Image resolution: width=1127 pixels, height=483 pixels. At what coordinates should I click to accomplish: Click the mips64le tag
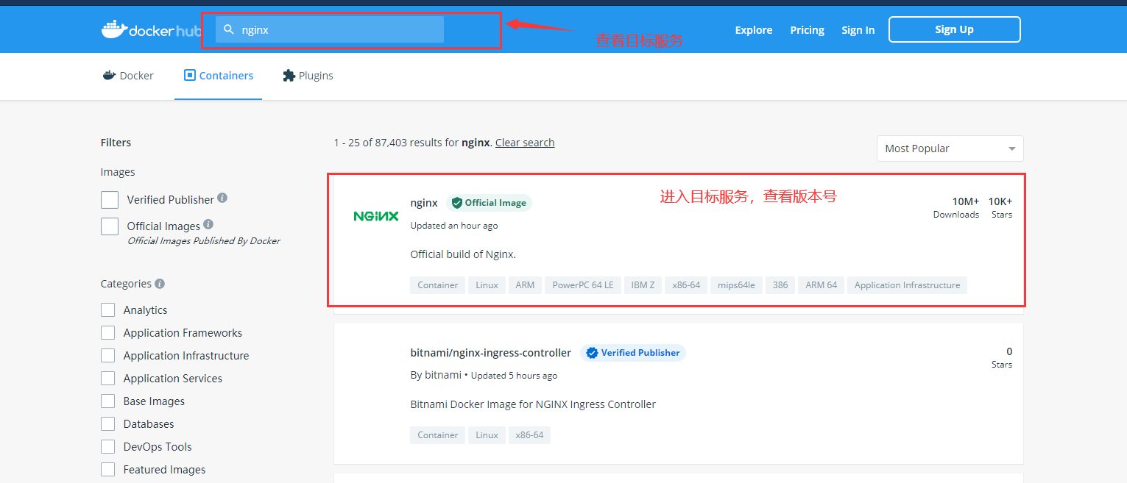737,285
